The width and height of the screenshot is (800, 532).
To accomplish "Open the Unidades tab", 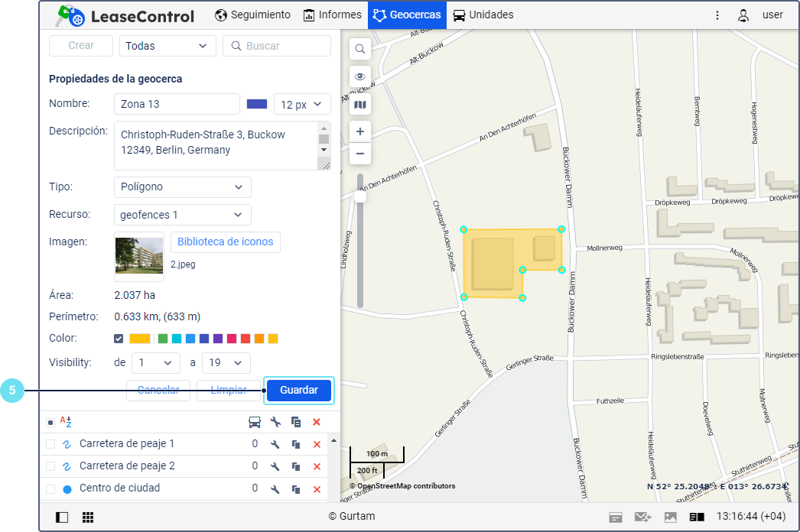I will pyautogui.click(x=483, y=15).
